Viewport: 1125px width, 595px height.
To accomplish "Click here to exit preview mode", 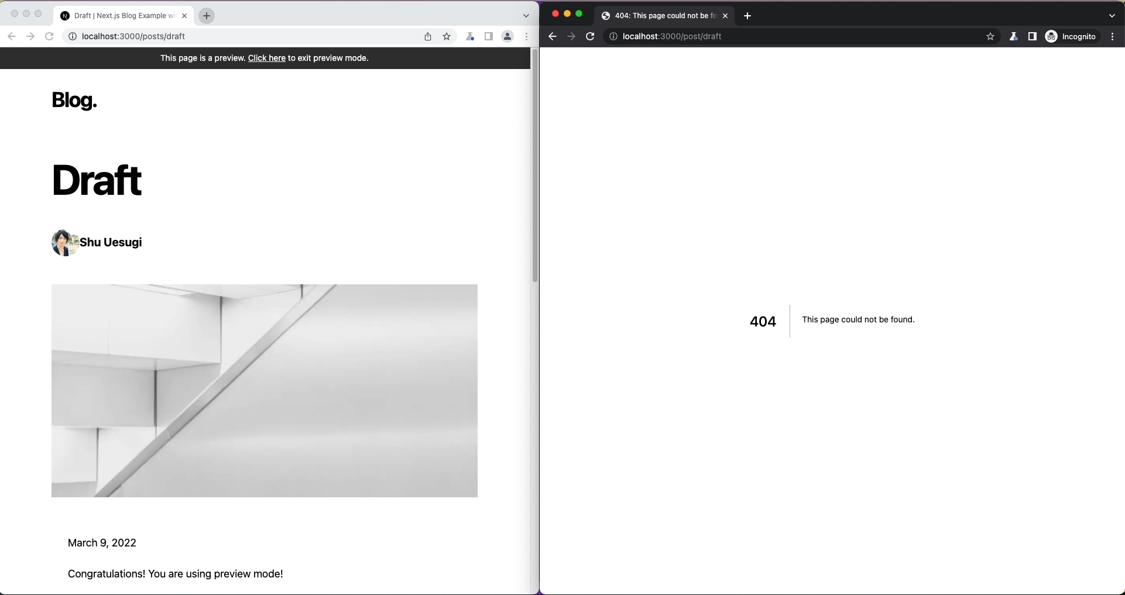I will (266, 58).
